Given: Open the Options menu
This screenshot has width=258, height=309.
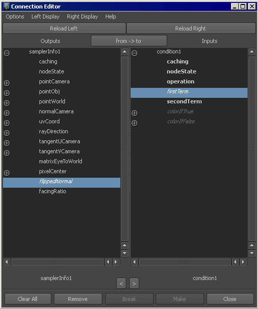Looking at the screenshot, I should click(15, 16).
